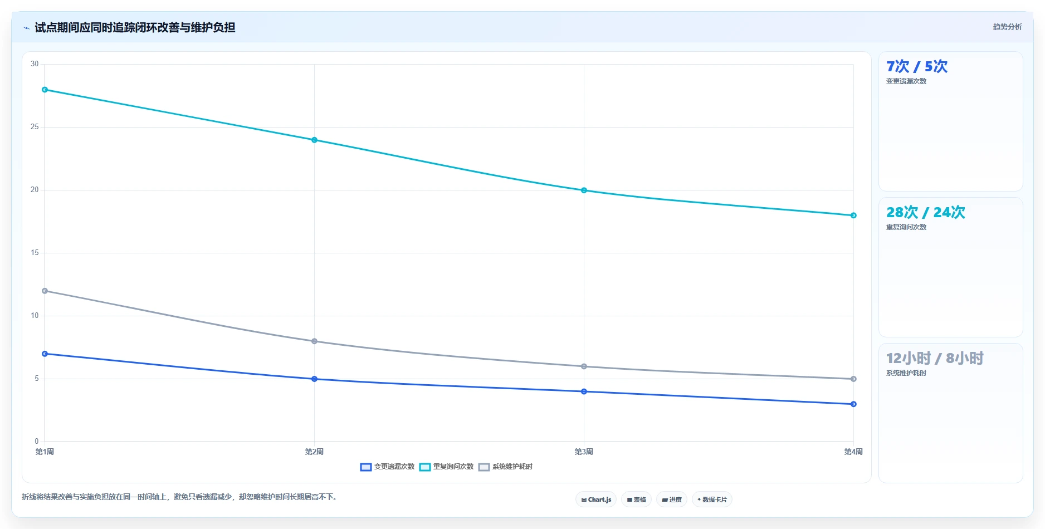Viewport: 1045px width, 529px height.
Task: Click the 第1周 cyan data point at 28
Action: point(45,90)
